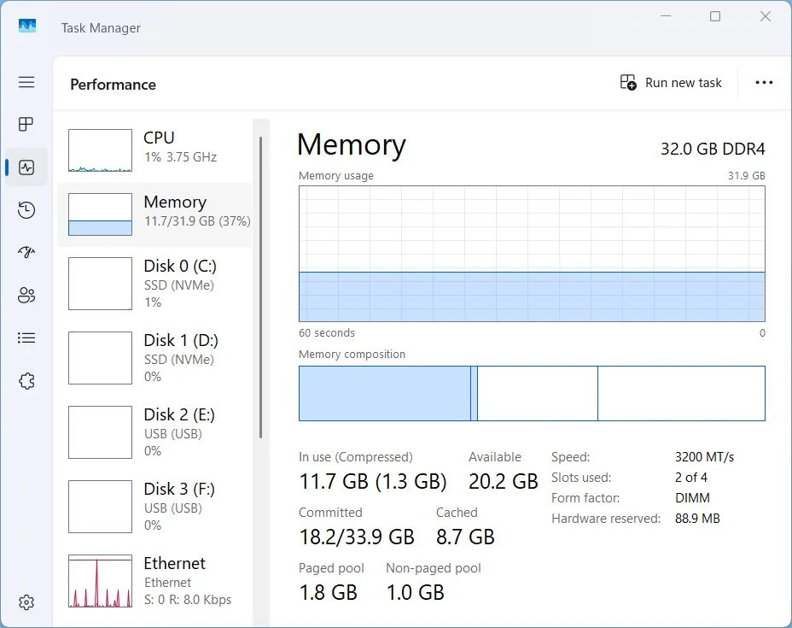The width and height of the screenshot is (792, 628).
Task: Open the App history page icon
Action: [x=26, y=210]
